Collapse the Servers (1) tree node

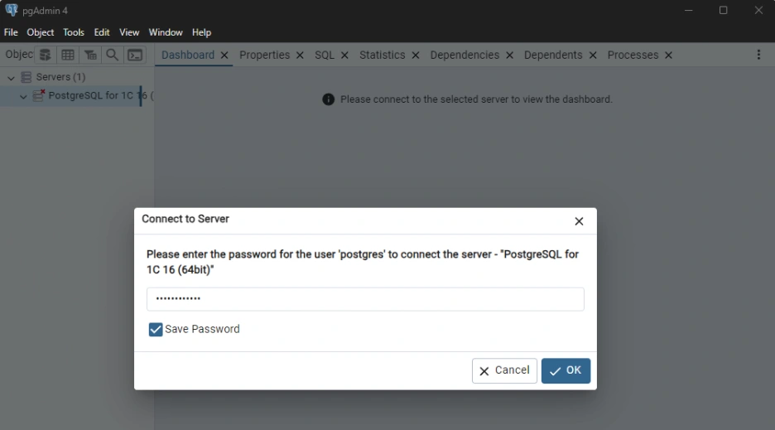[x=12, y=77]
